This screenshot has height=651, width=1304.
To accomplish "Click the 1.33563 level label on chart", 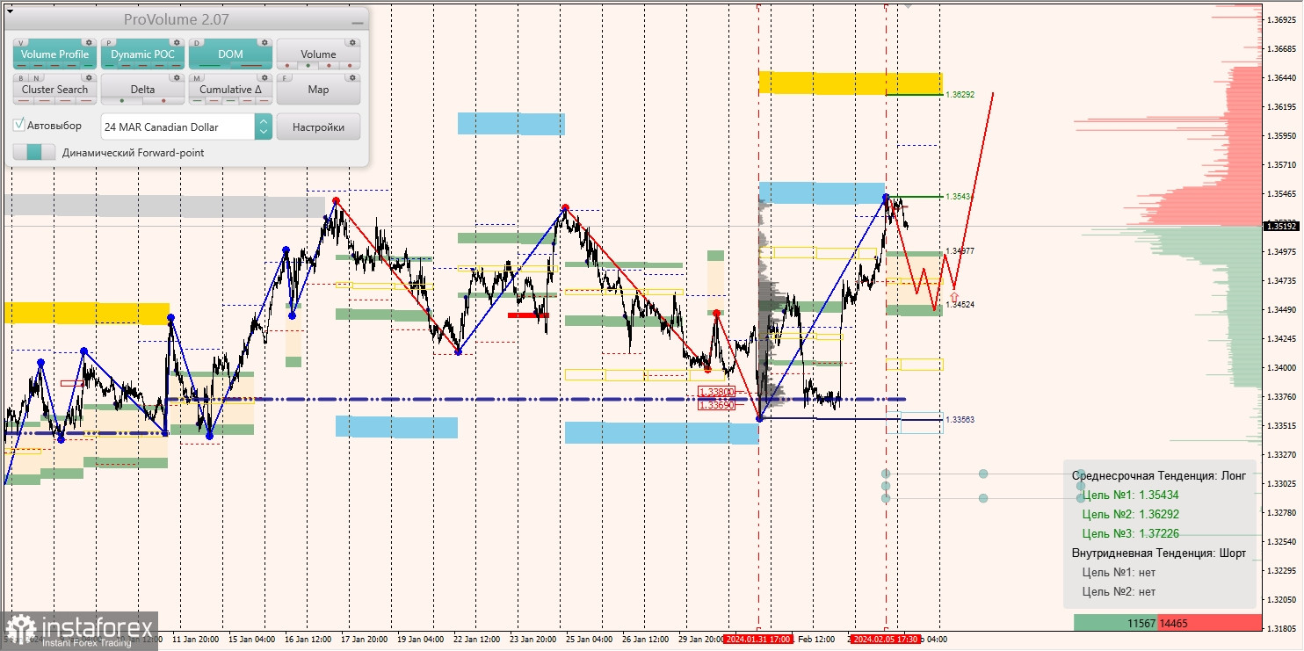I will [960, 420].
